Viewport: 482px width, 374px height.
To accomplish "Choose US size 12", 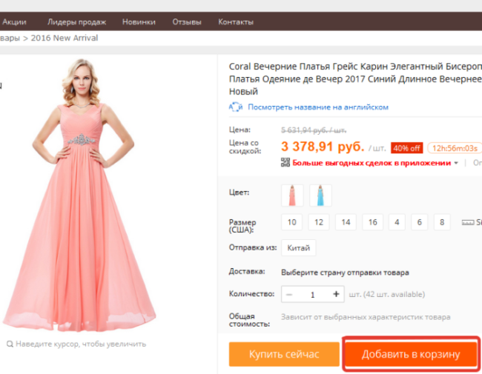I will pyautogui.click(x=319, y=222).
